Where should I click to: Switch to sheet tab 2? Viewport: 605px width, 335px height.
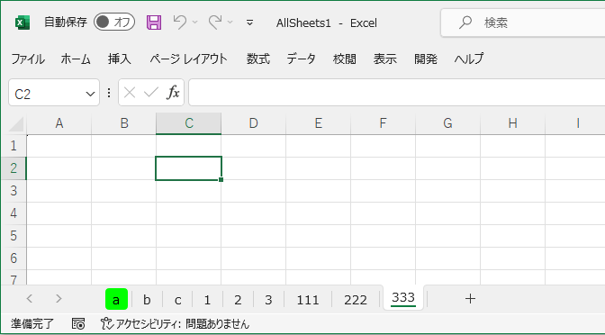tap(238, 300)
